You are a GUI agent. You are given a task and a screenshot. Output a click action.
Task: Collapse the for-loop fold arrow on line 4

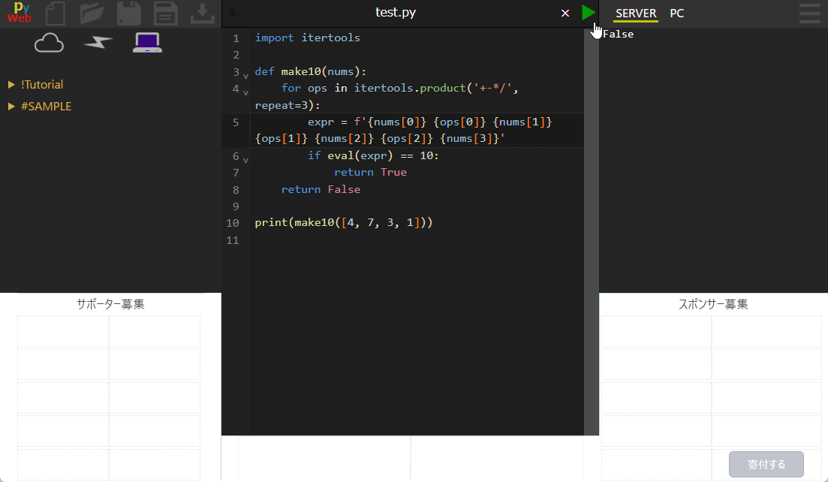click(245, 92)
